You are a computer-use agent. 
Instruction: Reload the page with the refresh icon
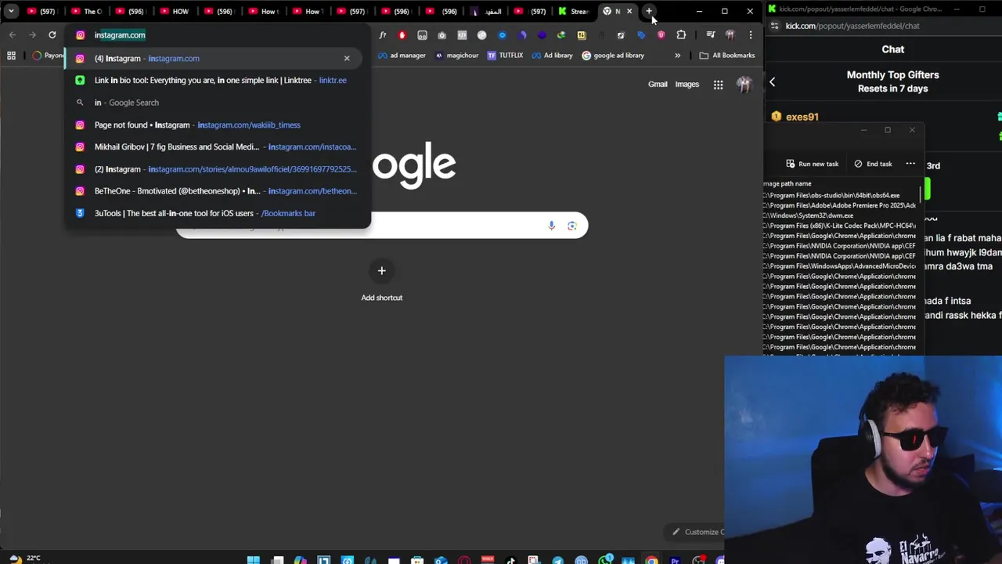[x=52, y=34]
